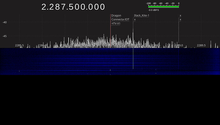Select the Dragon bookmark label

coord(116,16)
